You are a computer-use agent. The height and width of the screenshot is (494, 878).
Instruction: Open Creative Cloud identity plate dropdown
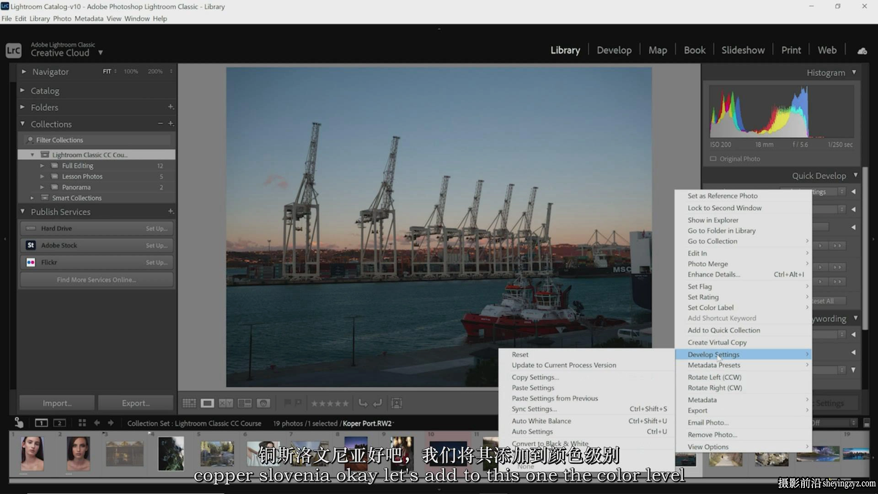point(101,53)
